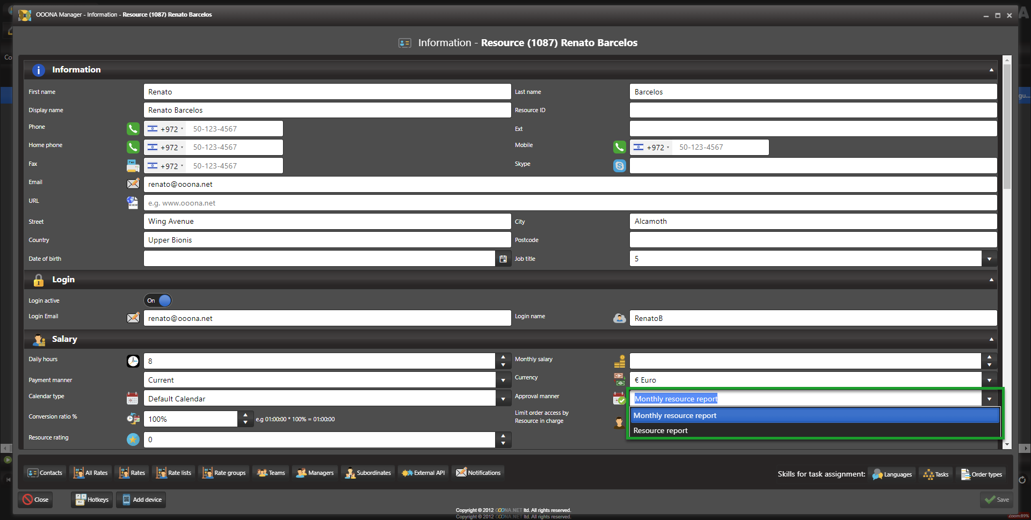Expand the Payment manner dropdown
Viewport: 1031px width, 520px height.
(503, 380)
